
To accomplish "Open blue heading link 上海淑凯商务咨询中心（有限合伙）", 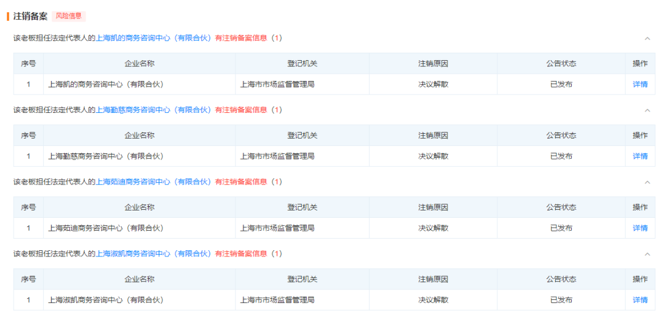I will point(154,253).
